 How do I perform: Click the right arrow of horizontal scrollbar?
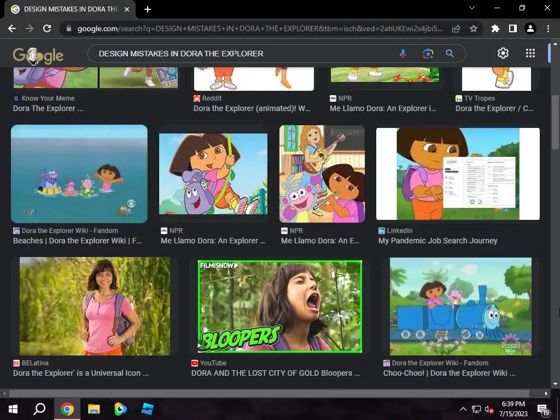click(x=546, y=394)
